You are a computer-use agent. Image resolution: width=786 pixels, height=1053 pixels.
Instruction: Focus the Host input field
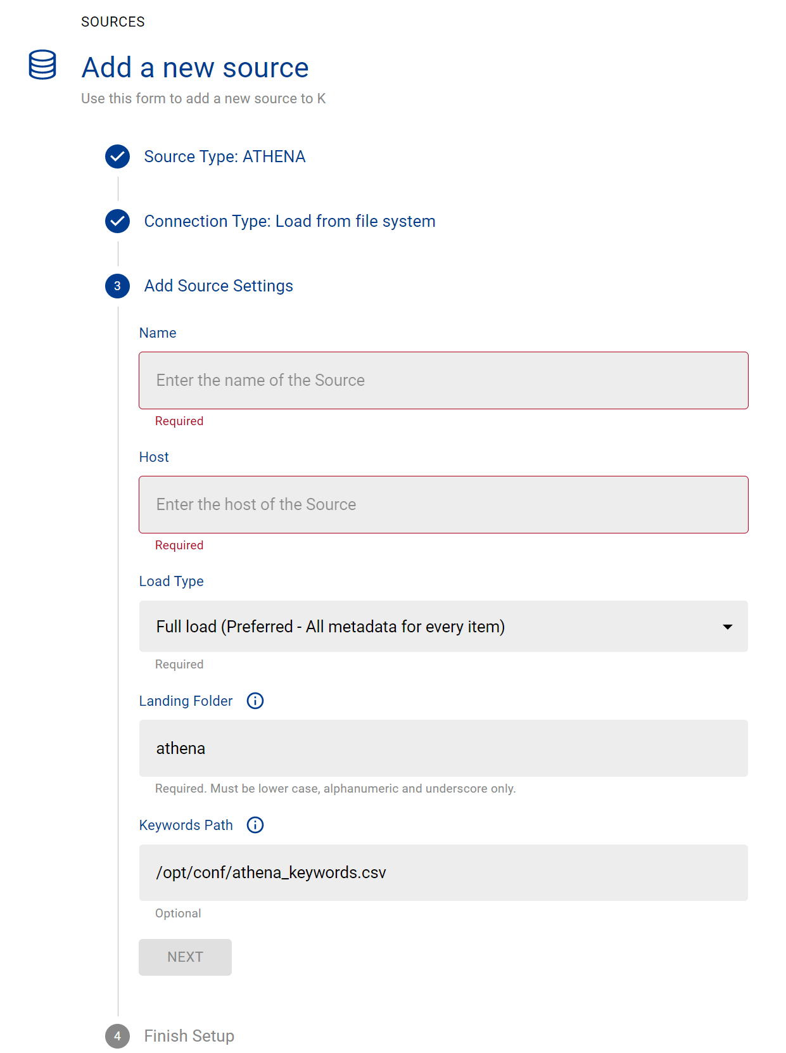(x=443, y=504)
